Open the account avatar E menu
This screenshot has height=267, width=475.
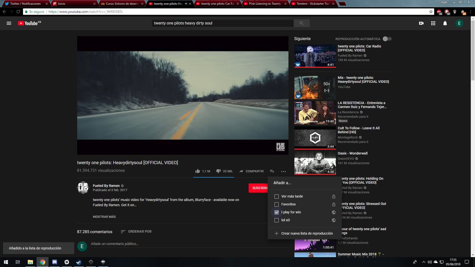coord(459,23)
